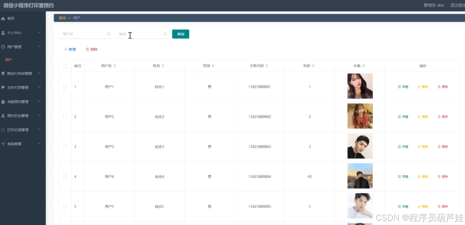The image size is (465, 225).
Task: Expand the 文件打印管理 chevron
Action: click(39, 87)
